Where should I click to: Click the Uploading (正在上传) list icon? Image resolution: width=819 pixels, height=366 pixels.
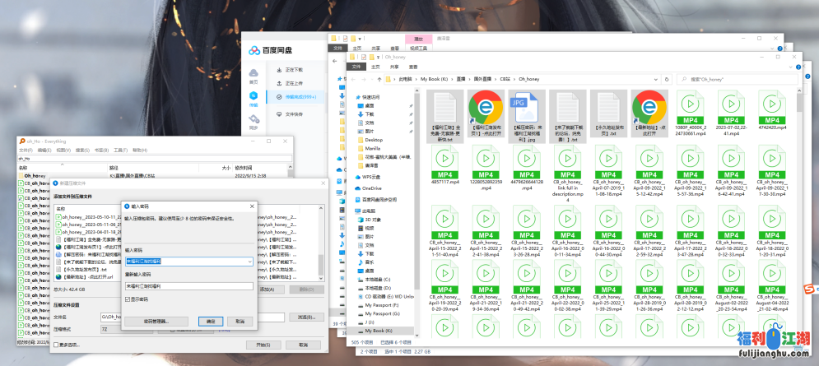pos(280,83)
